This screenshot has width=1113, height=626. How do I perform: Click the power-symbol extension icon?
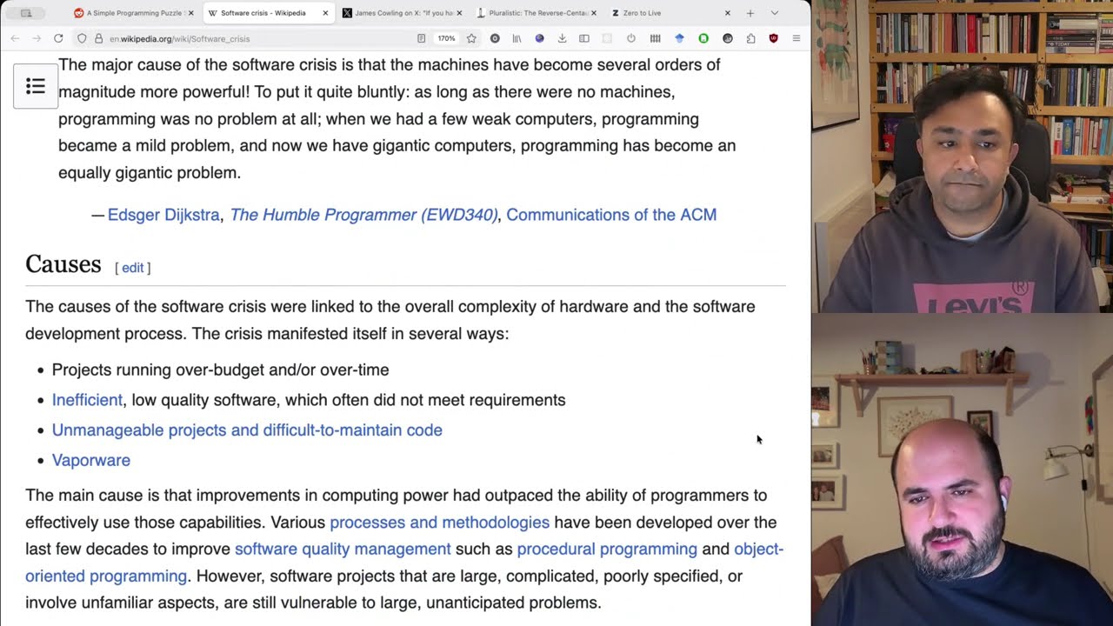631,38
